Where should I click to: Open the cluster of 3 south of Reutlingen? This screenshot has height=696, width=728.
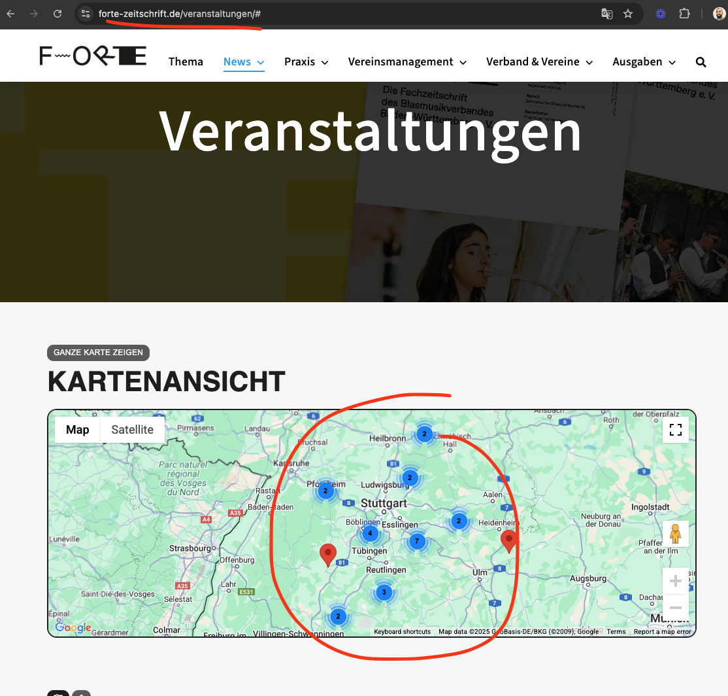click(384, 593)
